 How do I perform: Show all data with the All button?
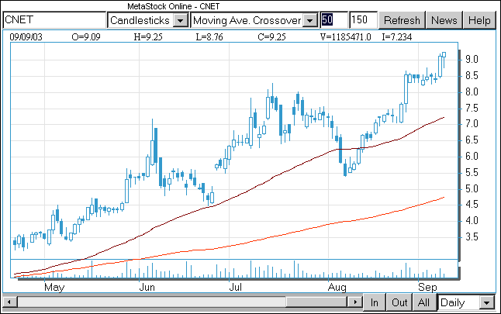coord(424,302)
